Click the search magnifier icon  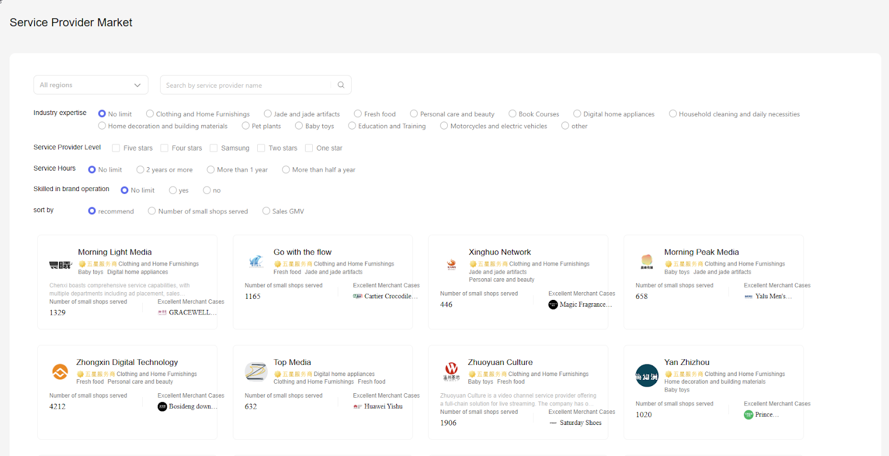[341, 85]
